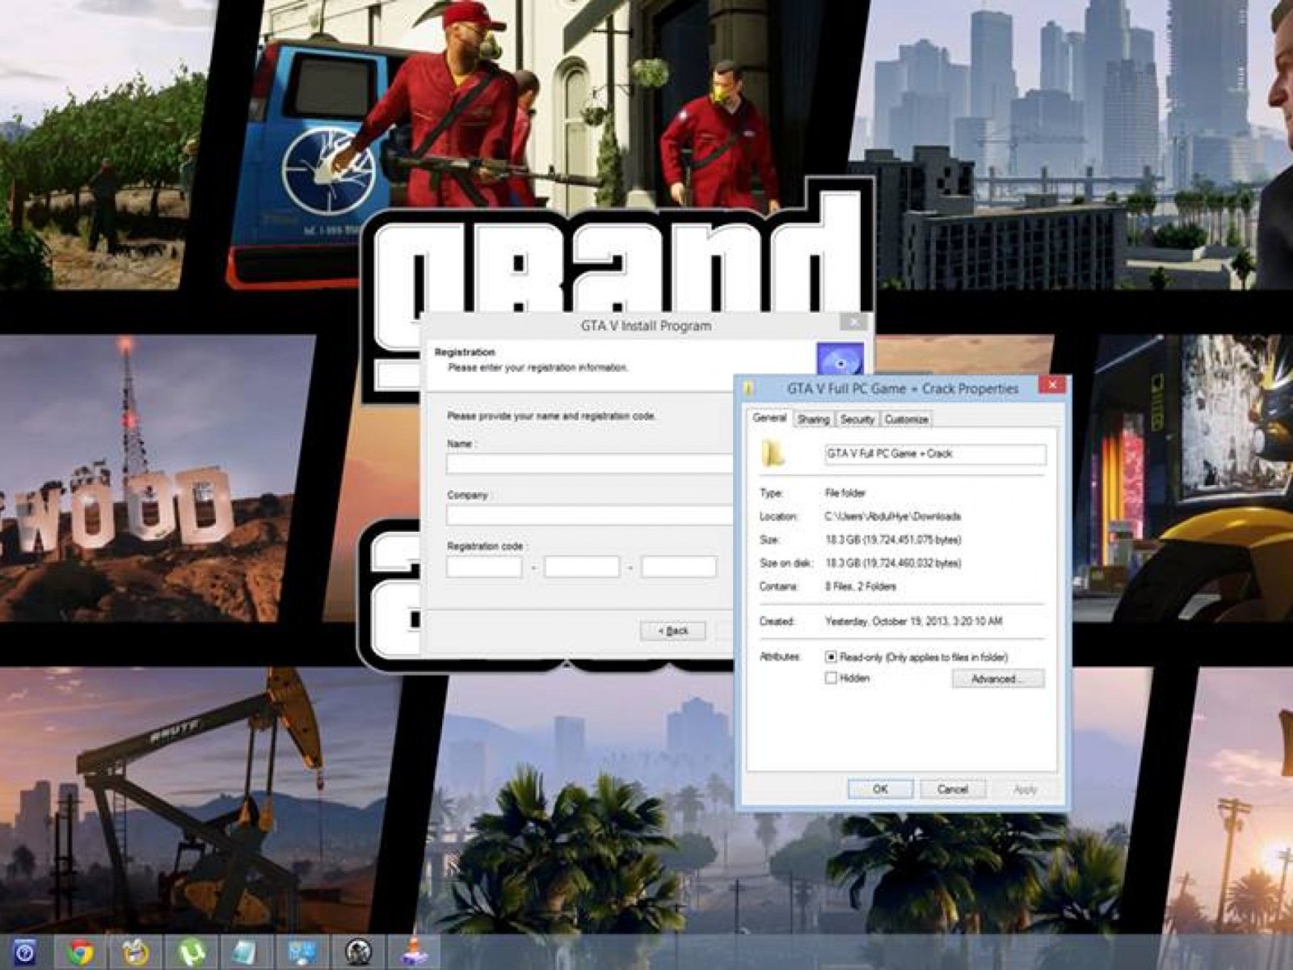The width and height of the screenshot is (1293, 970).
Task: Open Google Chrome from the taskbar
Action: (80, 953)
